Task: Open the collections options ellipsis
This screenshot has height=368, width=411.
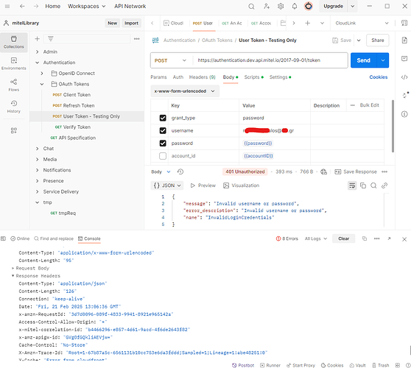Action: (136, 39)
